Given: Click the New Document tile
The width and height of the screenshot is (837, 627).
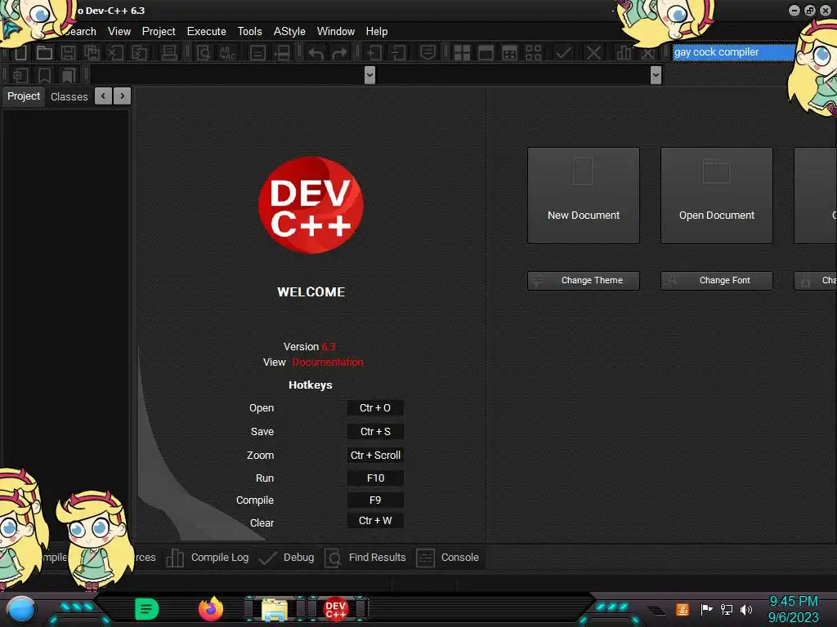Looking at the screenshot, I should (x=584, y=196).
